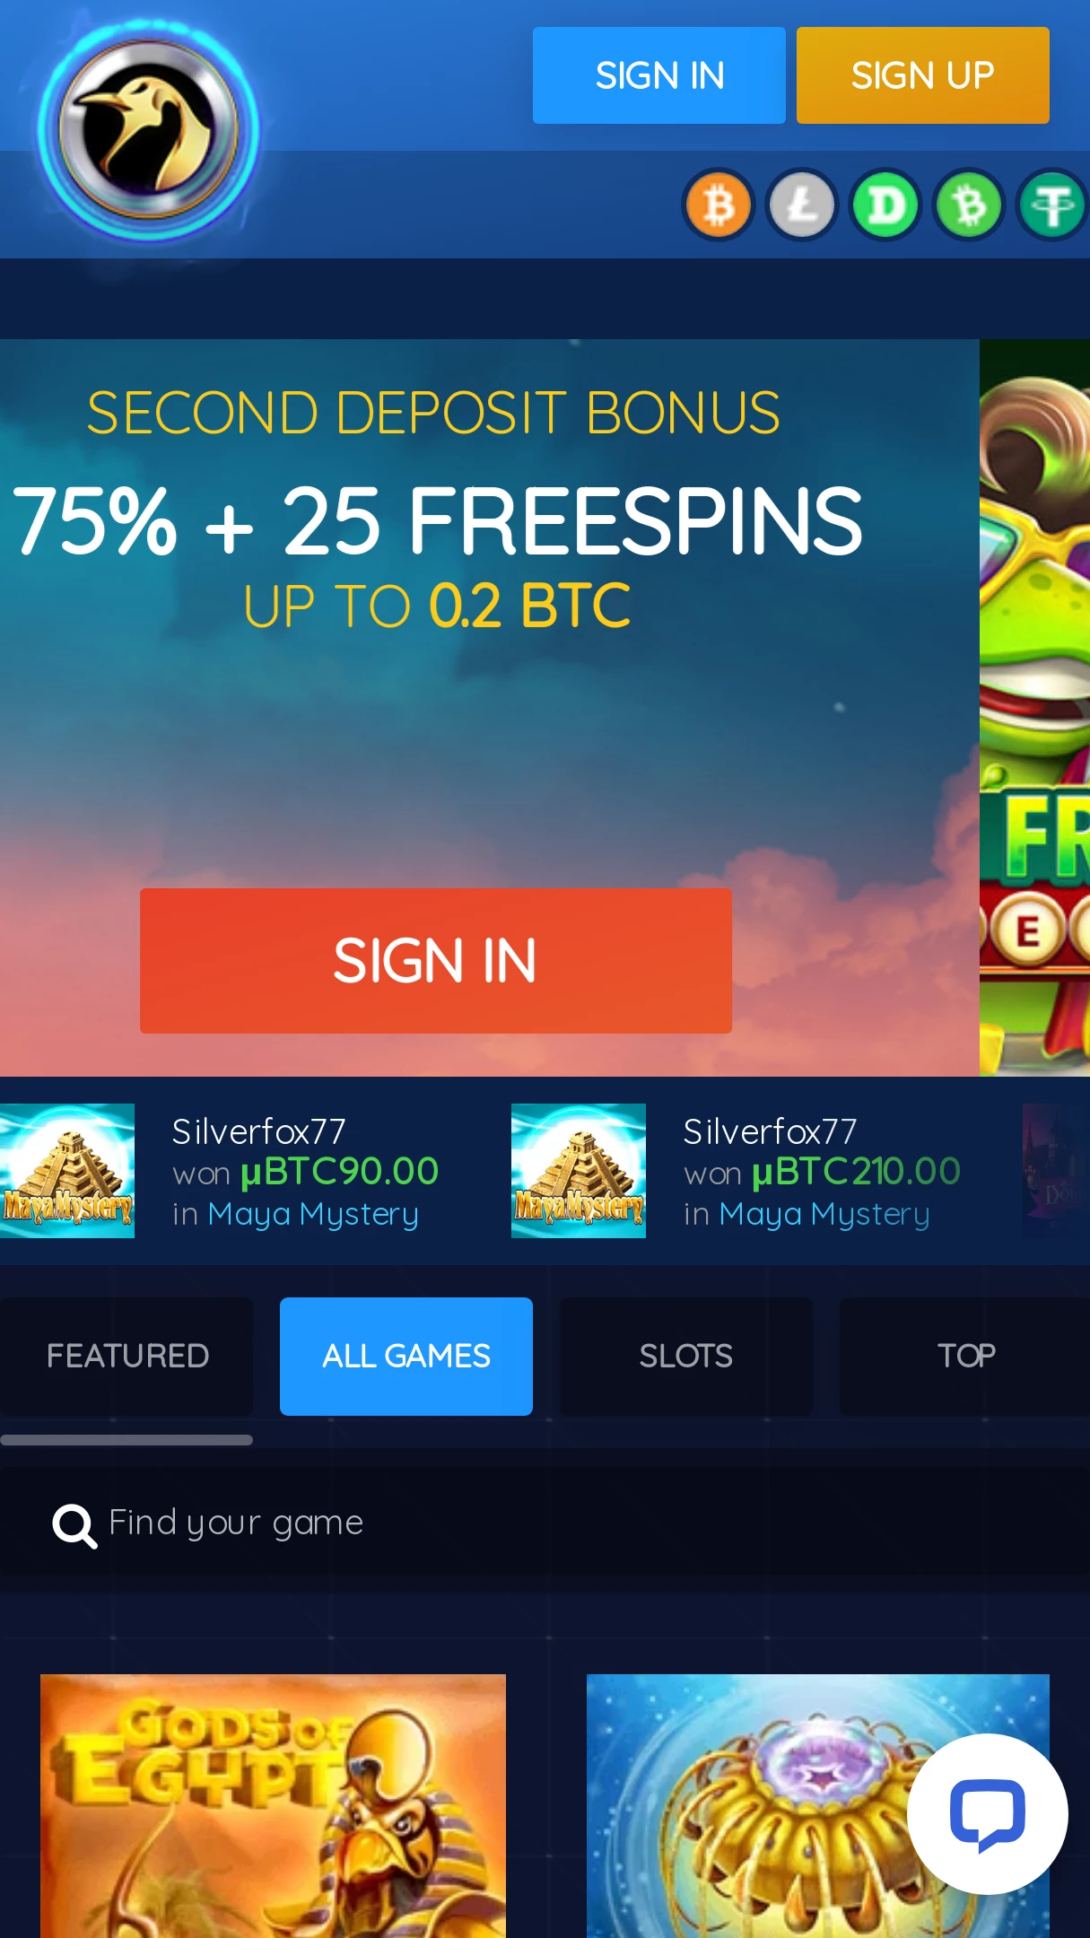Select the green Dogecoin currency icon
Image resolution: width=1090 pixels, height=1938 pixels.
(x=885, y=205)
